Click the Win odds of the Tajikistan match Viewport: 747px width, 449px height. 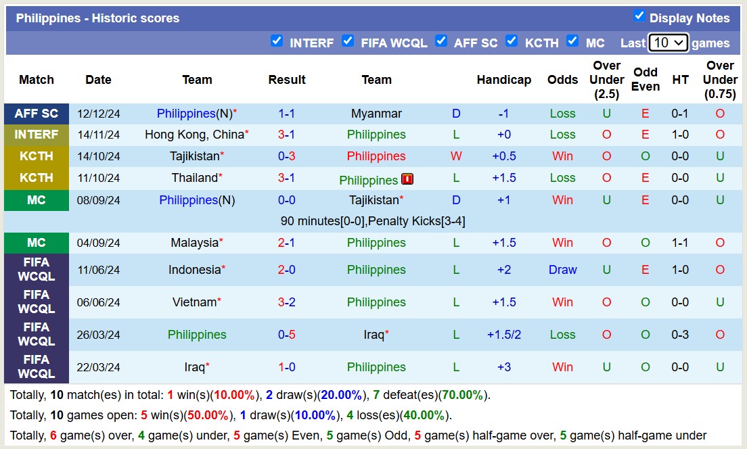(562, 156)
